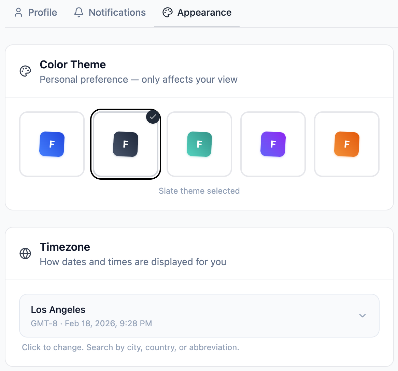Click the white F logo inside the blue theme tile
398x371 pixels.
pyautogui.click(x=52, y=144)
